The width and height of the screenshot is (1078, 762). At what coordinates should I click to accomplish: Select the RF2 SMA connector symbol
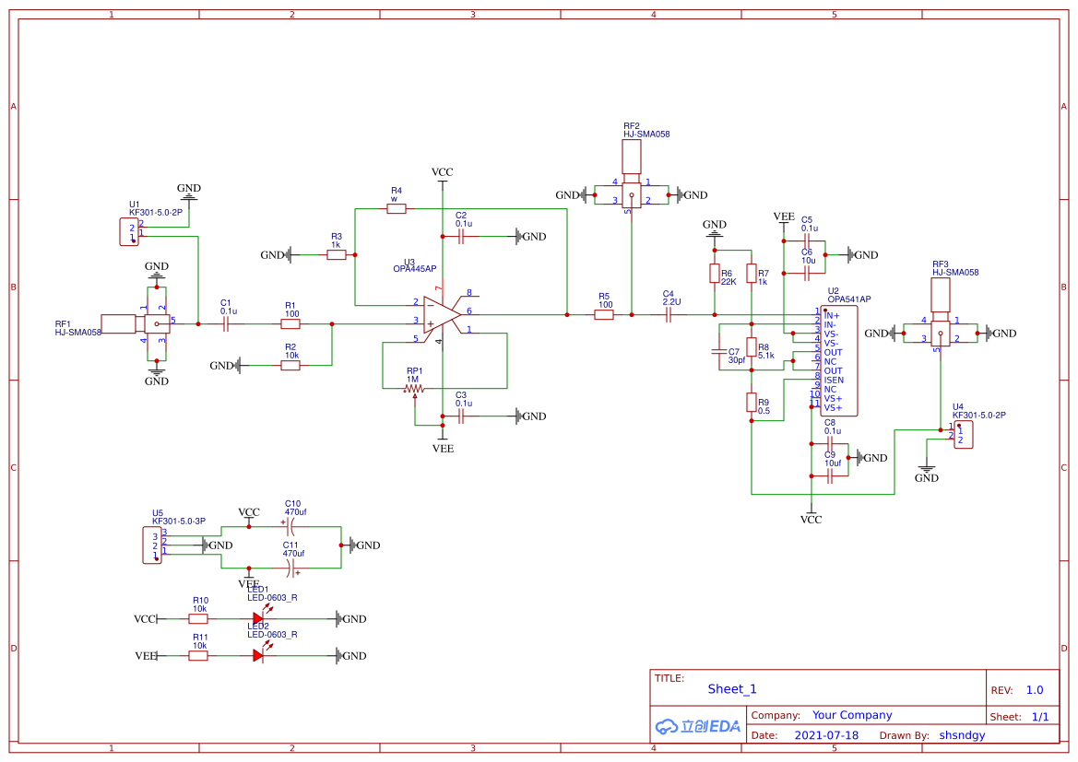631,194
